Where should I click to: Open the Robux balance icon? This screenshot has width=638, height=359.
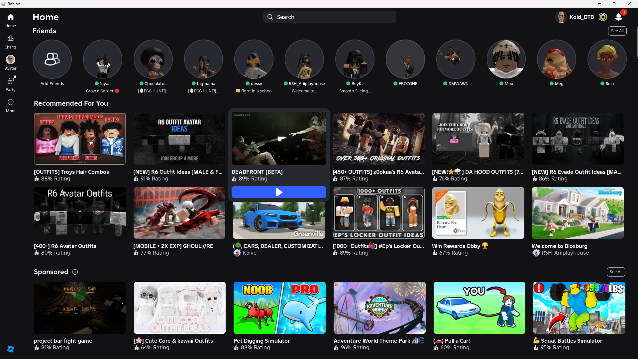pos(603,17)
